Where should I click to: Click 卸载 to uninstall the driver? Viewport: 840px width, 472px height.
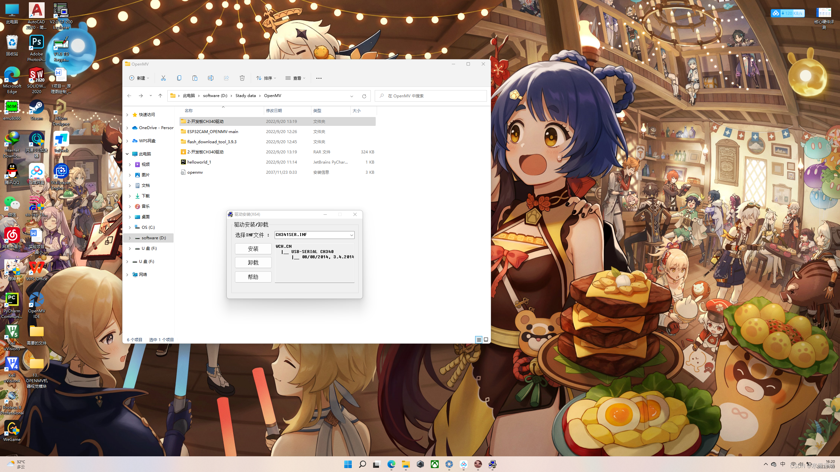[253, 262]
